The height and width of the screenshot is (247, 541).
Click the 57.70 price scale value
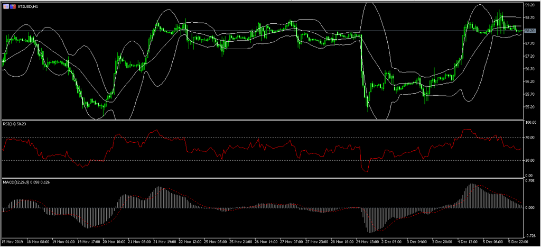coord(529,43)
